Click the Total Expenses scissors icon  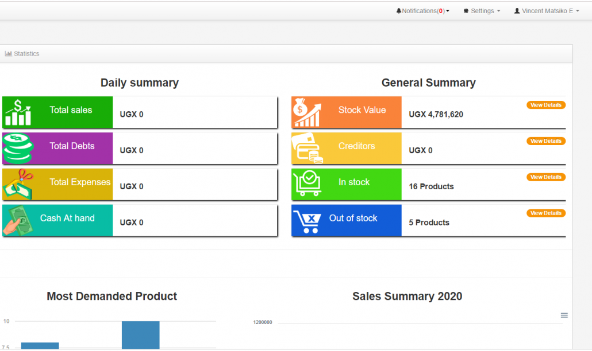[18, 184]
